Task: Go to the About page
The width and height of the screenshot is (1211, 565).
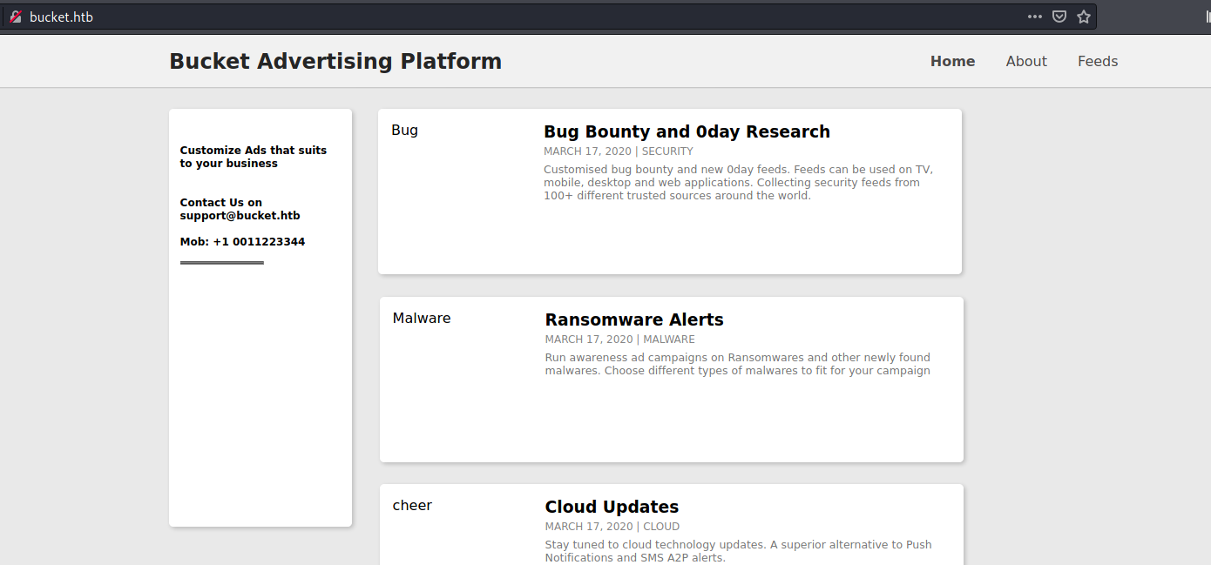Action: click(1026, 61)
